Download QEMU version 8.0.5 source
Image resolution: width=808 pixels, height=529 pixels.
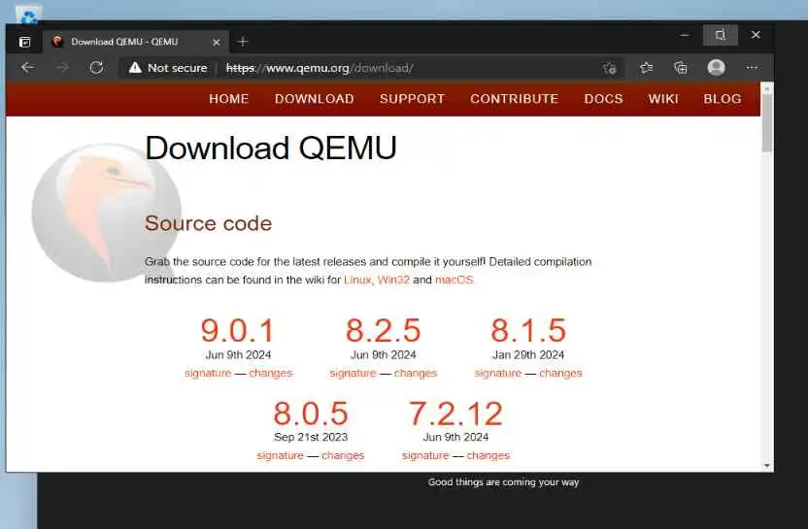tap(311, 413)
